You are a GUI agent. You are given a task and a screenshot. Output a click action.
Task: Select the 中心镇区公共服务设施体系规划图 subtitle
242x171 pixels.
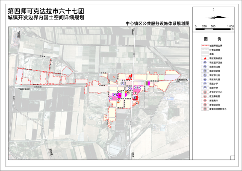[x=157, y=24]
